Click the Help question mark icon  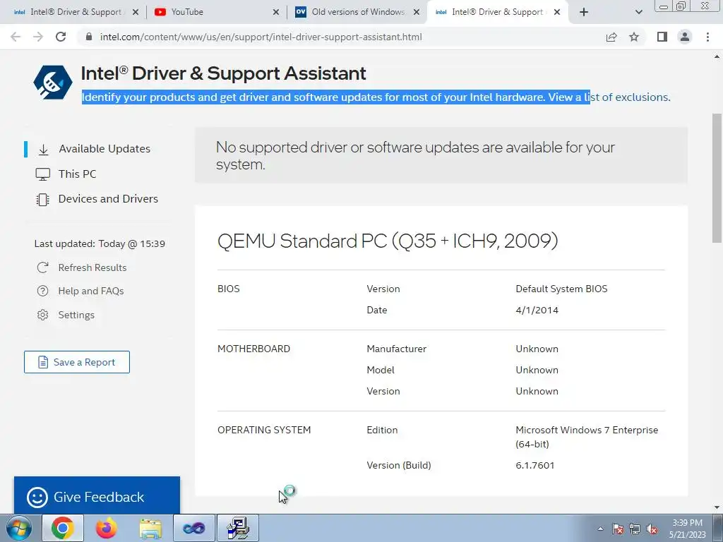(42, 291)
